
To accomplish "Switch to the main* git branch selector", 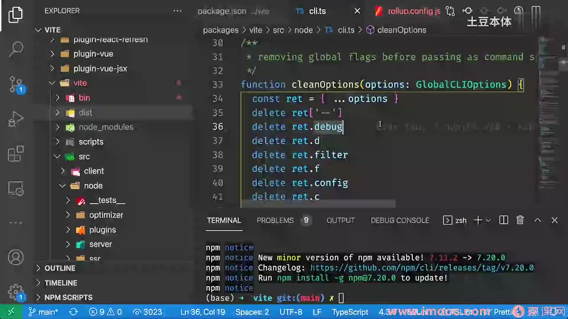I will 43,312.
